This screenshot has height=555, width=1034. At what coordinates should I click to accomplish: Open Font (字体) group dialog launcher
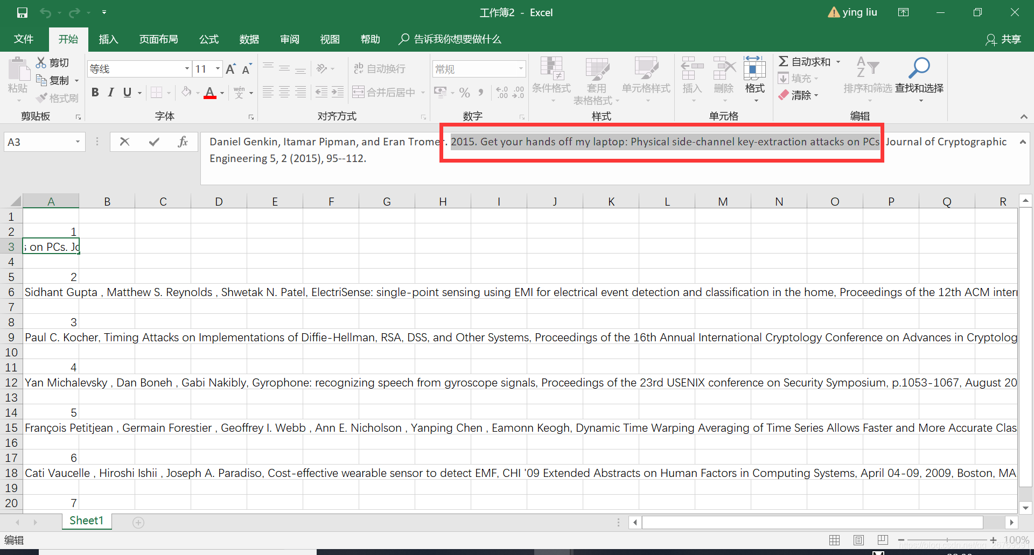coord(251,117)
